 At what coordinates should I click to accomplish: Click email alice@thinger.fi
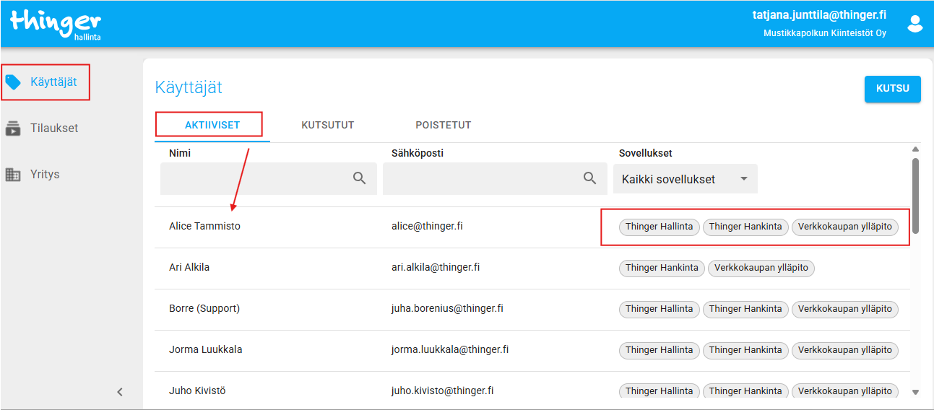point(427,226)
